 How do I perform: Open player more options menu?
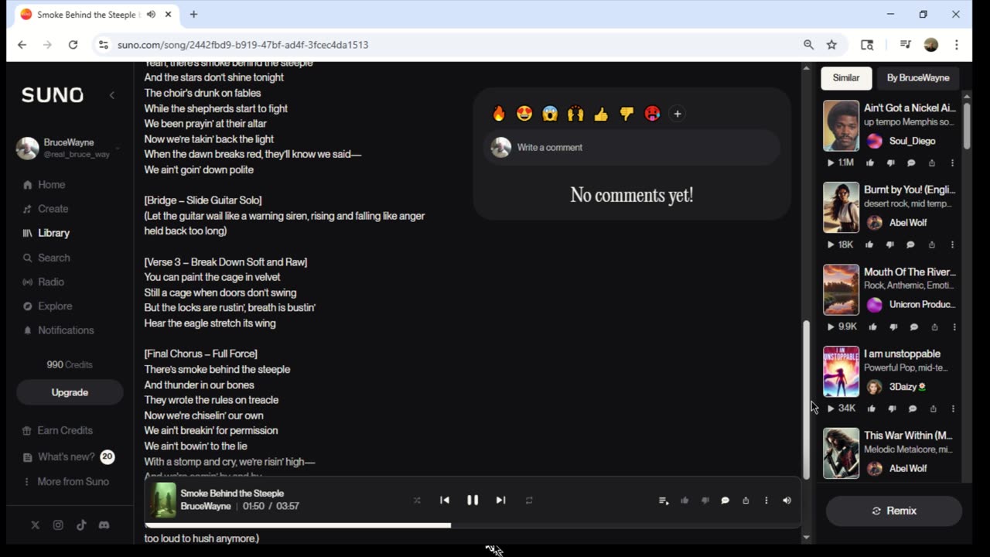(766, 501)
